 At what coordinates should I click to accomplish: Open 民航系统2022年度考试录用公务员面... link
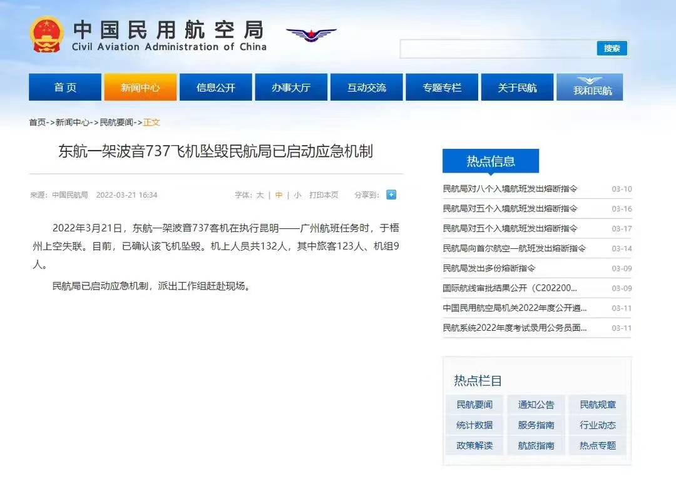pos(515,328)
